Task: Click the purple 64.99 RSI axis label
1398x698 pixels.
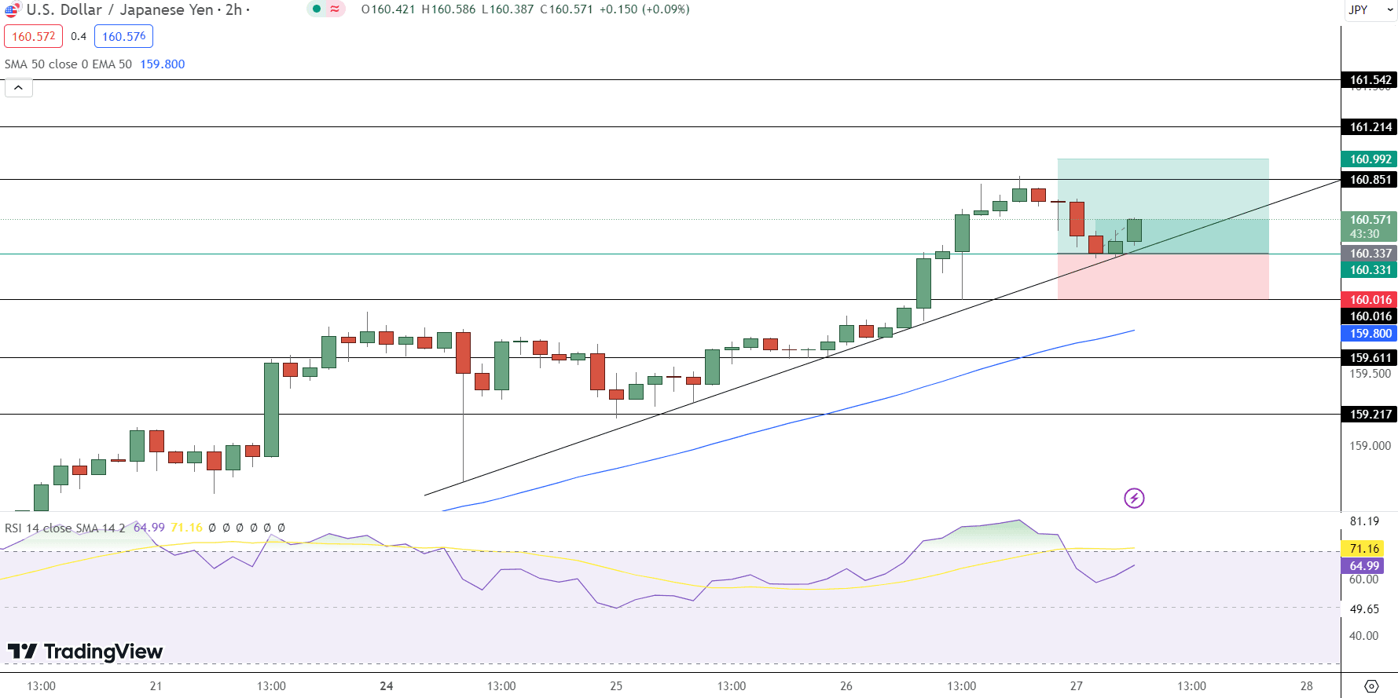Action: coord(1363,566)
